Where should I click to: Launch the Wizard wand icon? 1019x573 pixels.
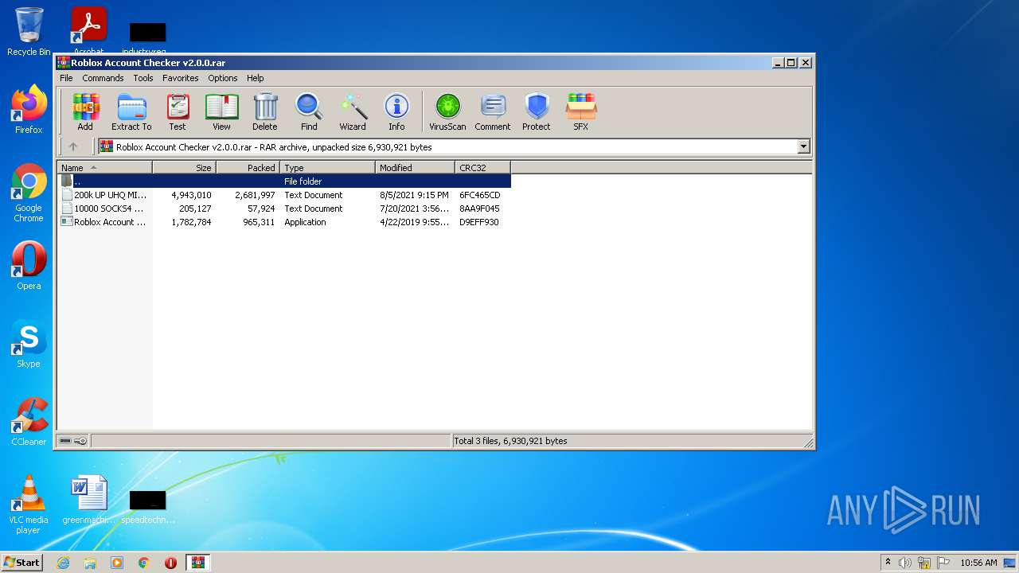(353, 111)
